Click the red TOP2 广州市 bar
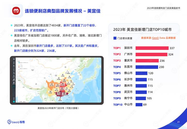The image size is (187, 129). (x=151, y=54)
